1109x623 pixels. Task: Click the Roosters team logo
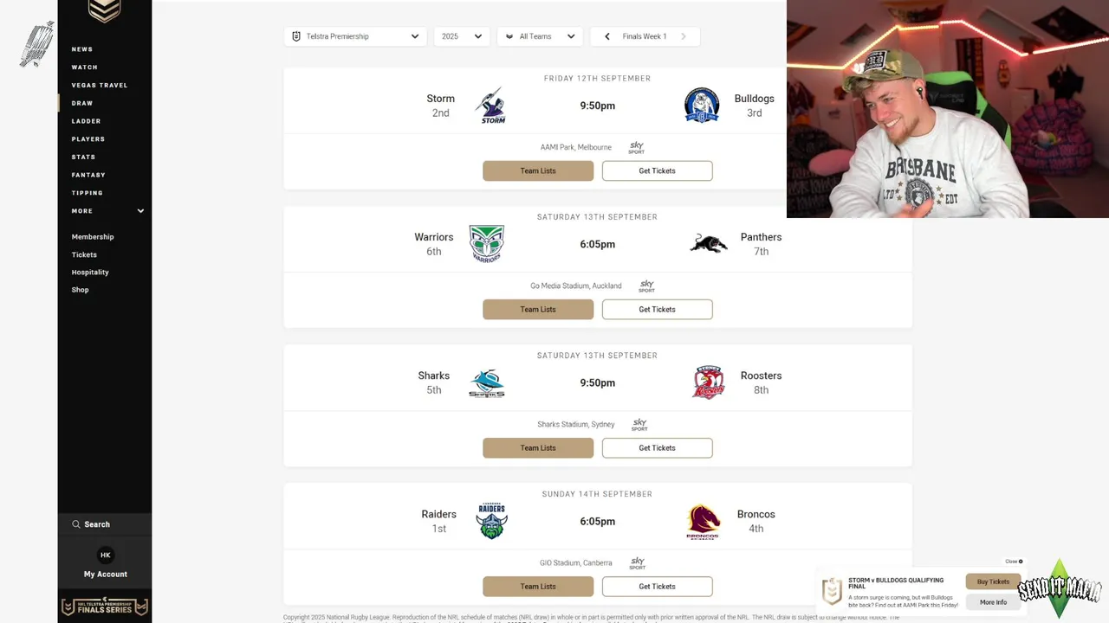coord(708,382)
